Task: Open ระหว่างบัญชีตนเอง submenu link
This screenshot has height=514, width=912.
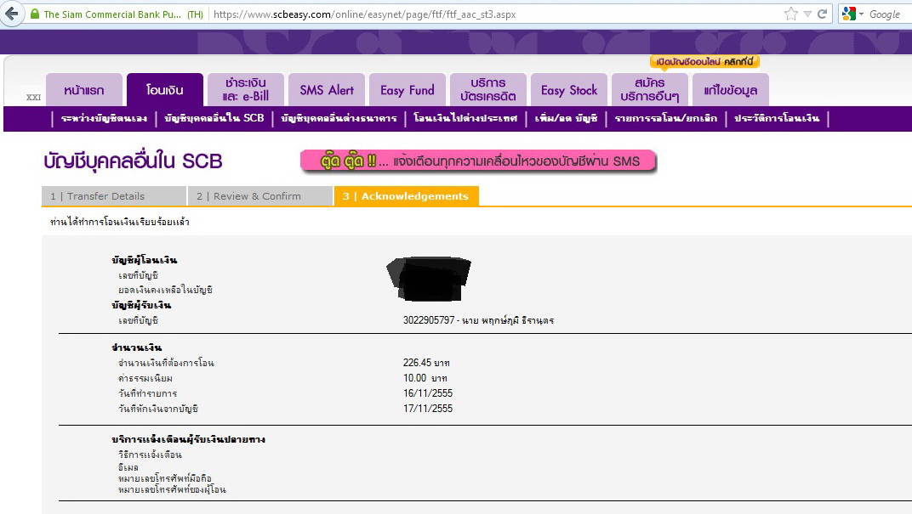Action: (104, 118)
